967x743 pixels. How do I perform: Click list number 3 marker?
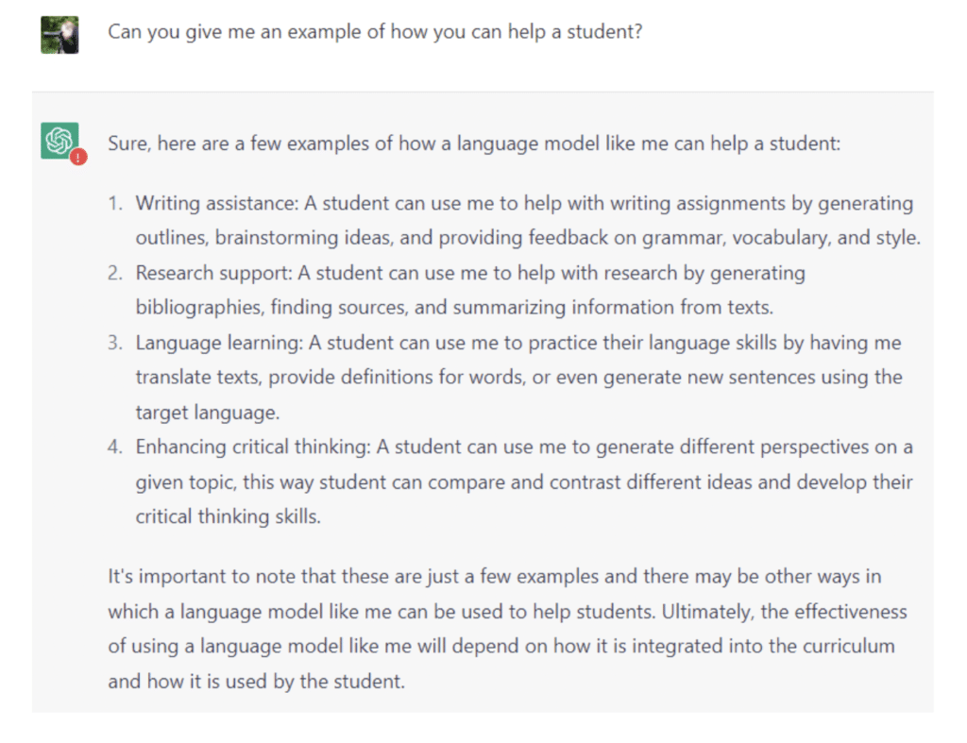[x=114, y=343]
